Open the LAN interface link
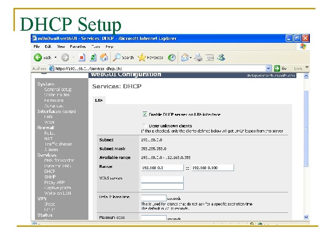335x251 pixels. [x=48, y=117]
